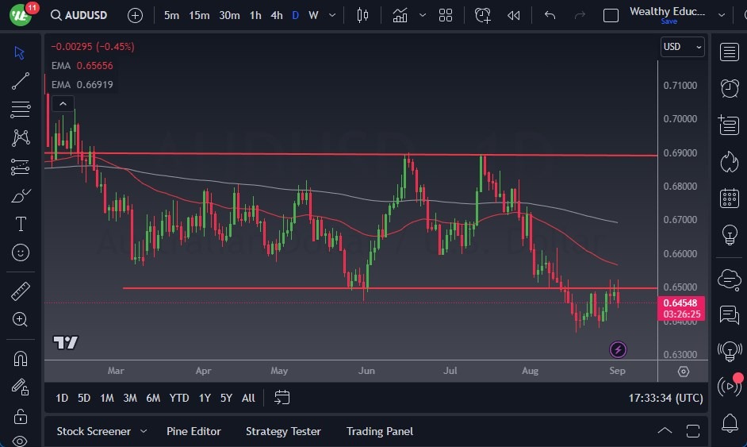
Task: Open the Stock Screener dropdown arrow
Action: click(144, 431)
